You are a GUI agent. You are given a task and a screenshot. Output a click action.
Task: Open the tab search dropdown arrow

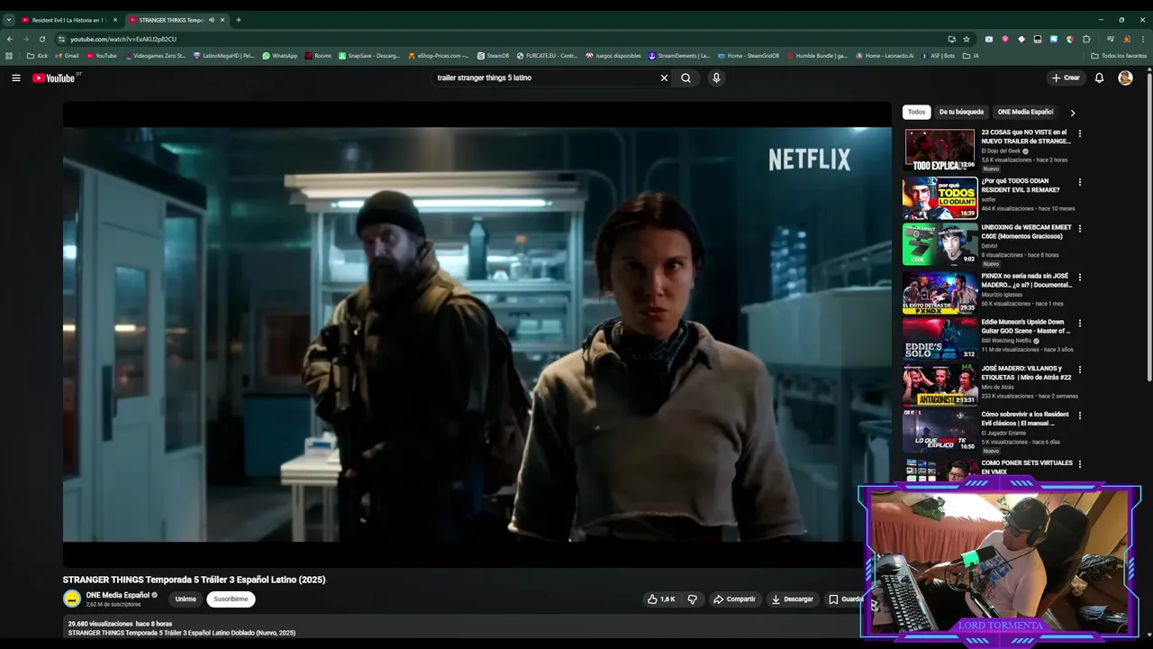click(8, 20)
